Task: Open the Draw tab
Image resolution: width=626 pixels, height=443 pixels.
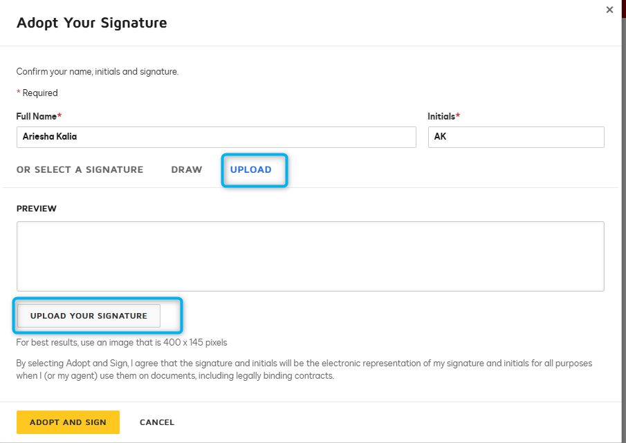Action: tap(187, 170)
